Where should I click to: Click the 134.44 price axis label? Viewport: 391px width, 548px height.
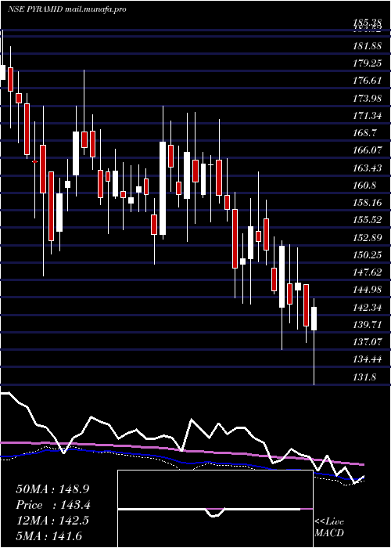click(x=367, y=359)
